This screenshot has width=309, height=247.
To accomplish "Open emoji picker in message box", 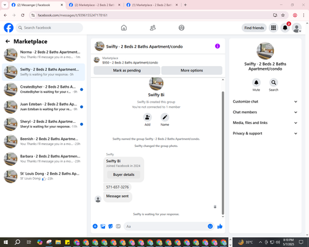I will 210,227.
